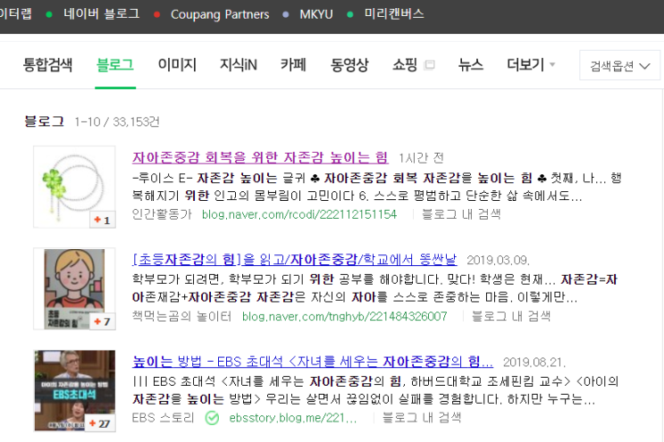Click the +27 image count badge
Screen dimensions: 664x442
(100, 423)
